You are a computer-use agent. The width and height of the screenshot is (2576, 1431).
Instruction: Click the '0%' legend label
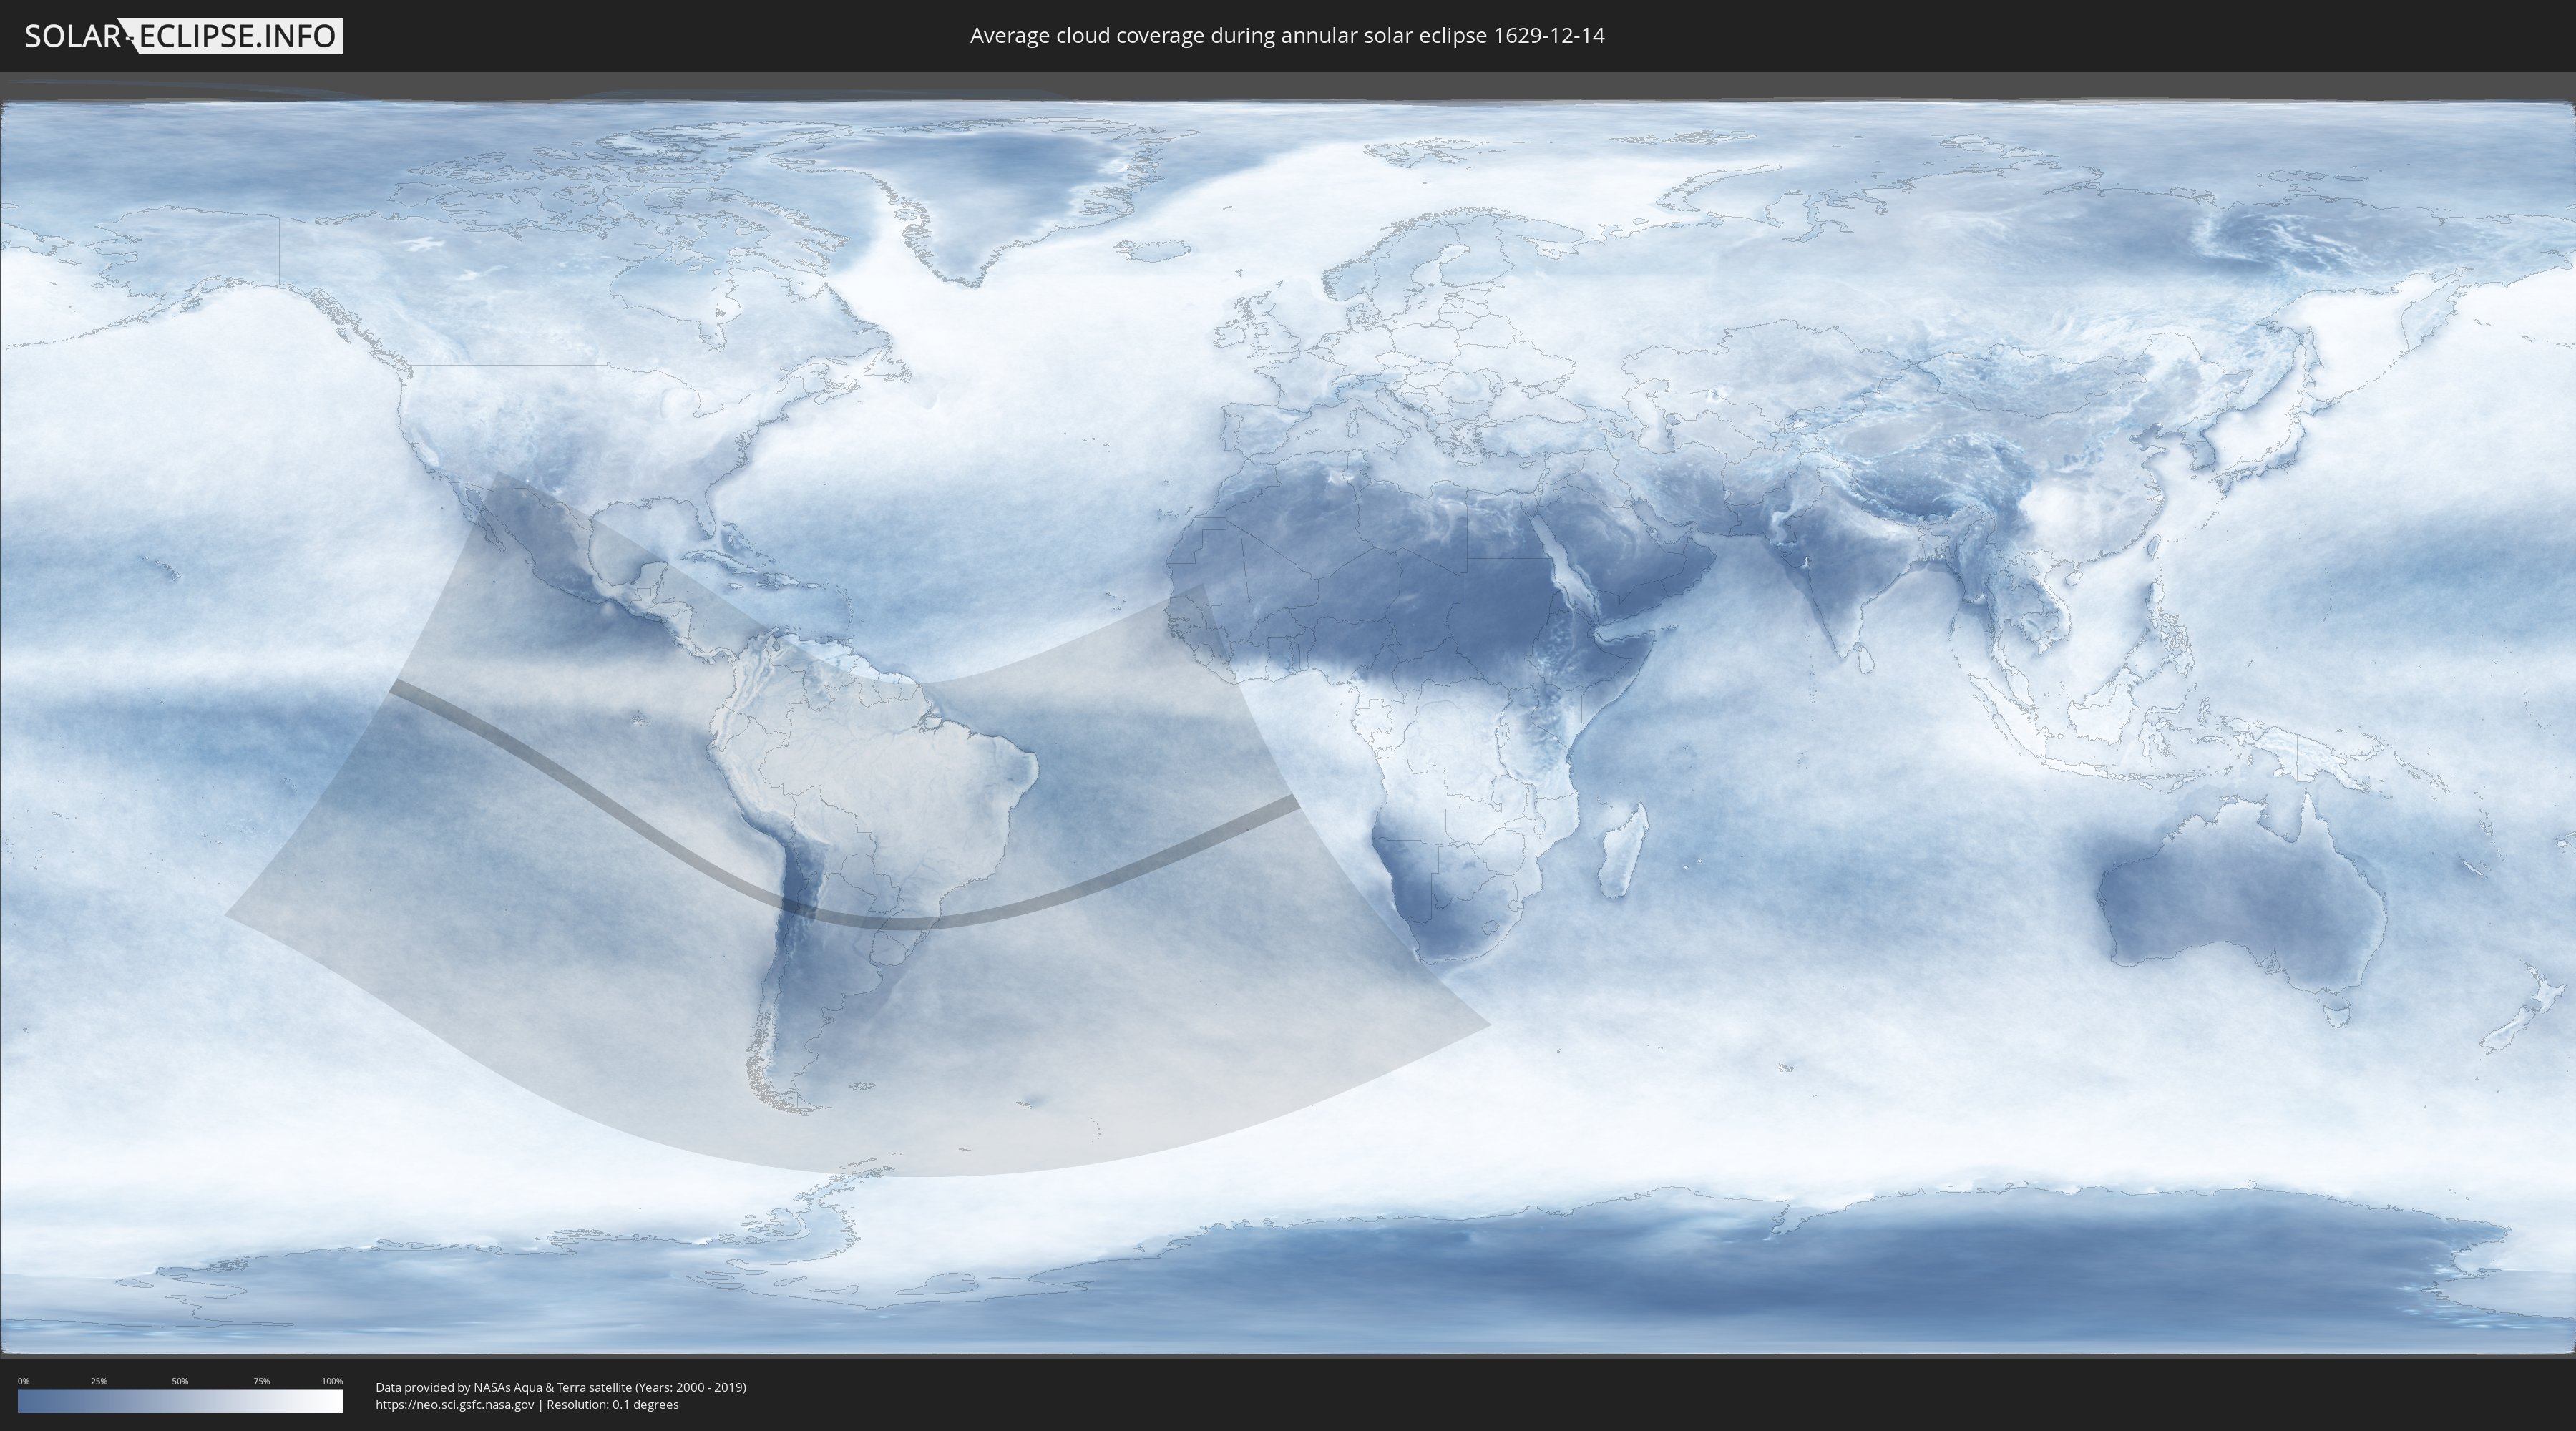[x=23, y=1381]
